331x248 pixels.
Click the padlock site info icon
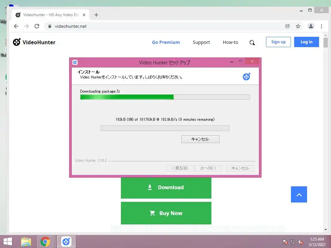point(50,26)
